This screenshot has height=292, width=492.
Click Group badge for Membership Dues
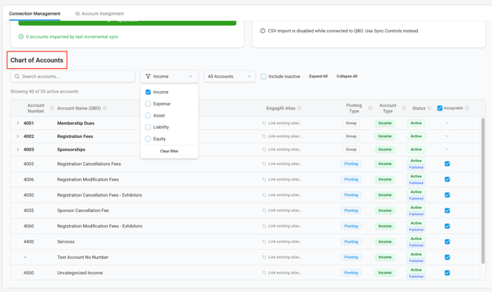pyautogui.click(x=351, y=123)
